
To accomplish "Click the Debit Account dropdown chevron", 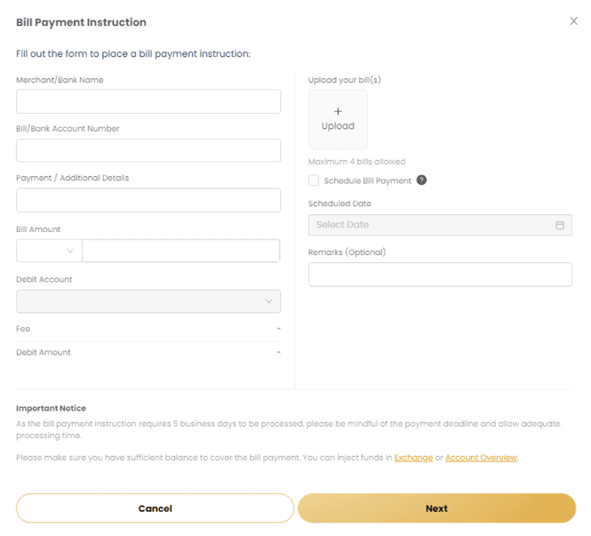I will 269,302.
